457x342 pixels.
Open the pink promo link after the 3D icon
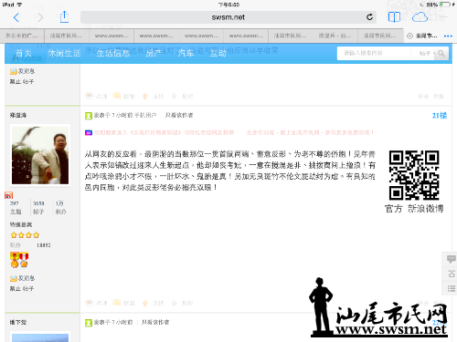[164, 132]
